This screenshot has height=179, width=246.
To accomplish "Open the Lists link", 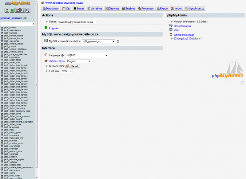I will 198,38.
